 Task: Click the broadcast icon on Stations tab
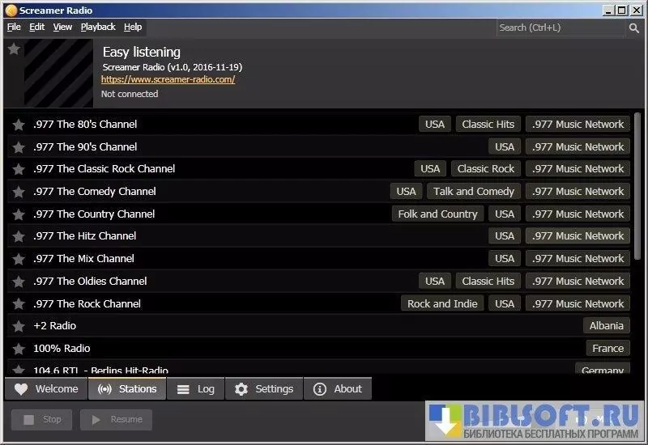(x=104, y=389)
